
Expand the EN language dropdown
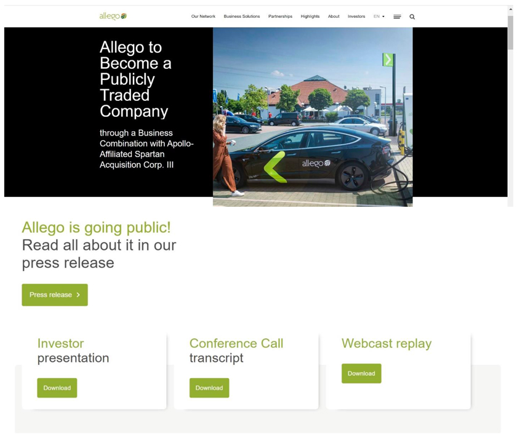pos(379,17)
